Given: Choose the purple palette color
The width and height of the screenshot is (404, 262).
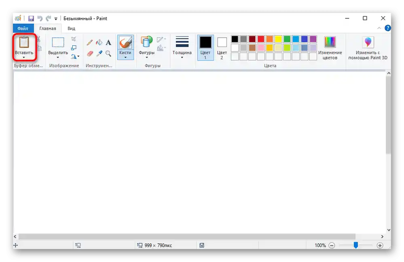Looking at the screenshot, I should pyautogui.click(x=313, y=39).
